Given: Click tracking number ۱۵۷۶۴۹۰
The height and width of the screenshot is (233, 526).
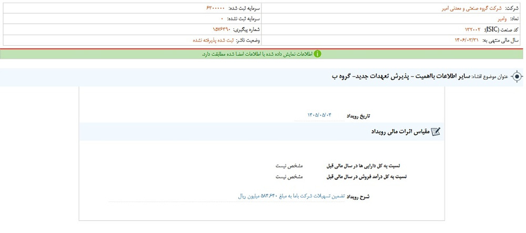Looking at the screenshot, I should pos(222,30).
